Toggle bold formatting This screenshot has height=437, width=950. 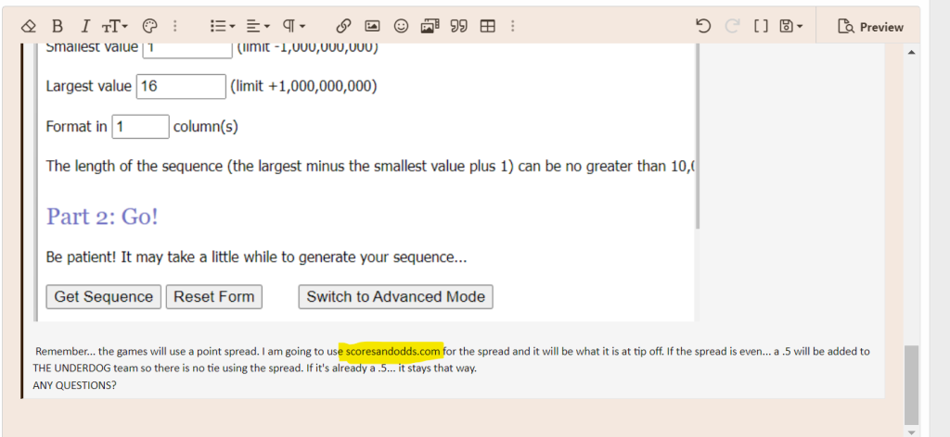click(58, 26)
